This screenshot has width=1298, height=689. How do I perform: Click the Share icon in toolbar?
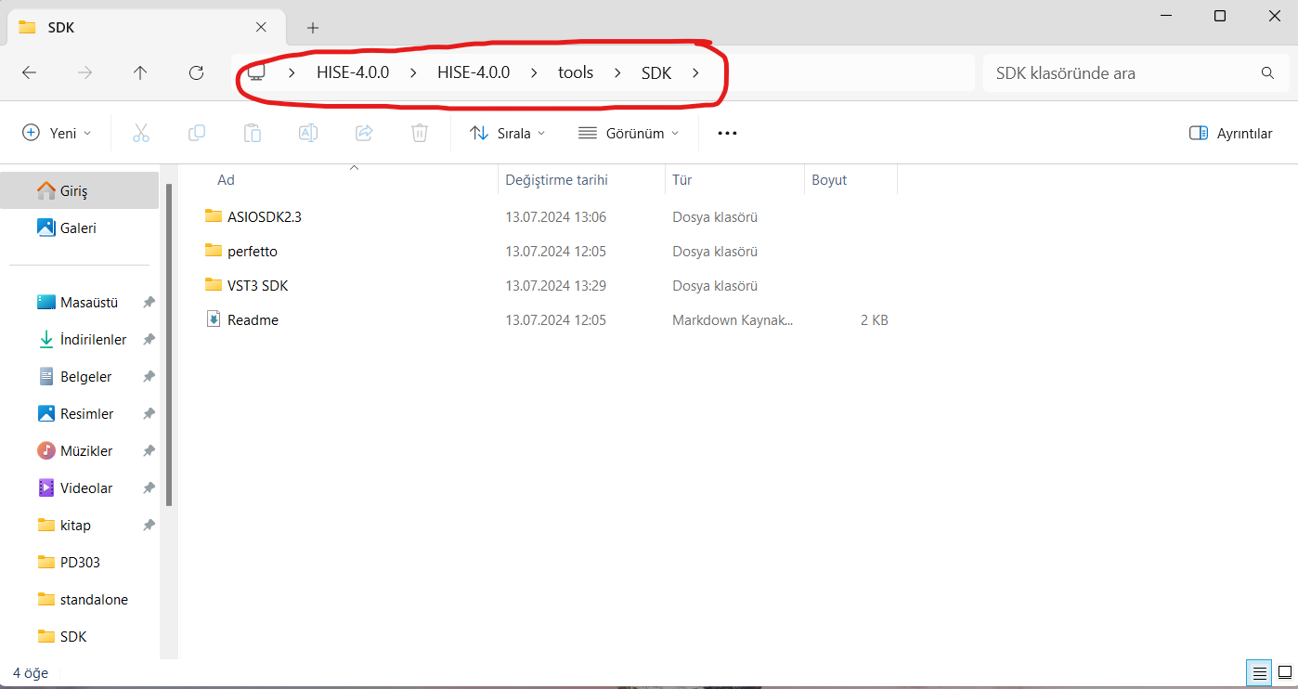tap(364, 133)
